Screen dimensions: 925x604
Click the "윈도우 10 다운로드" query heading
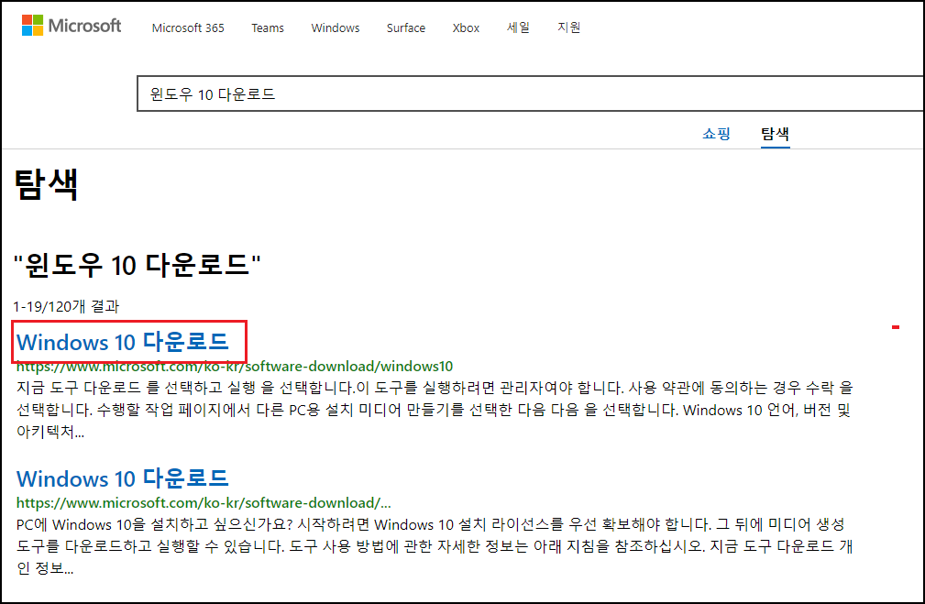(137, 265)
